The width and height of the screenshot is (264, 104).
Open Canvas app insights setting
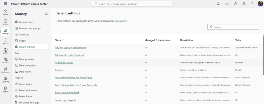pos(65,100)
